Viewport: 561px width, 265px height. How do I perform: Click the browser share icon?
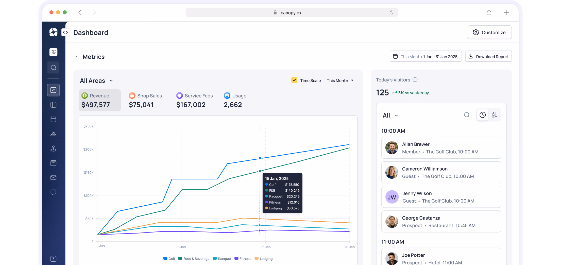(489, 12)
